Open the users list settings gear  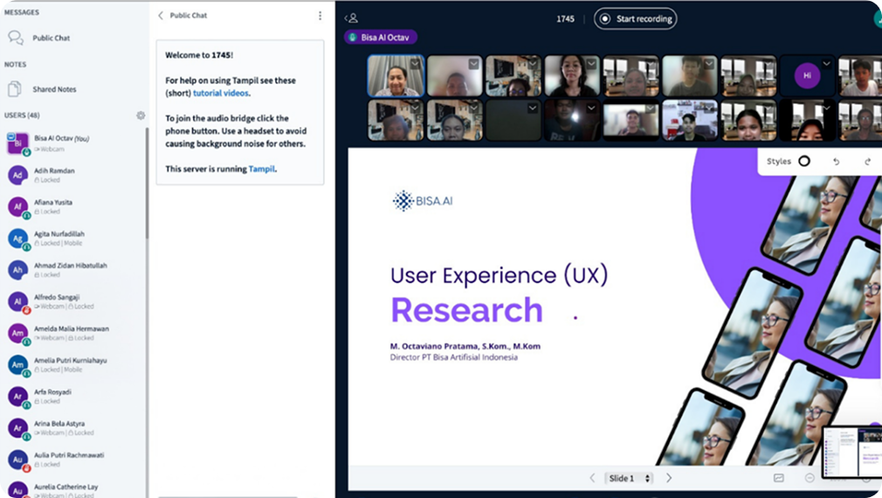pos(141,115)
